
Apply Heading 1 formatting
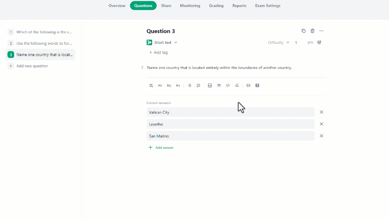[x=160, y=85]
